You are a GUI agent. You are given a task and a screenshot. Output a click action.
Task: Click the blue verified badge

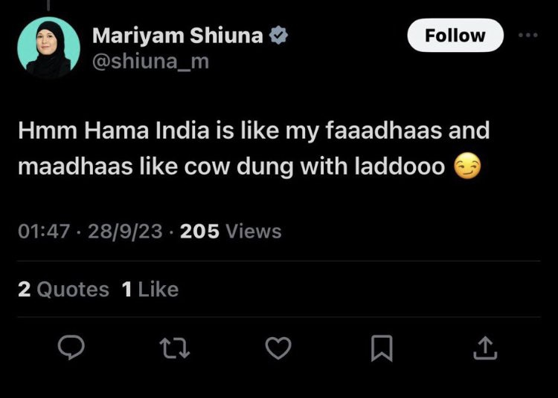[x=281, y=35]
